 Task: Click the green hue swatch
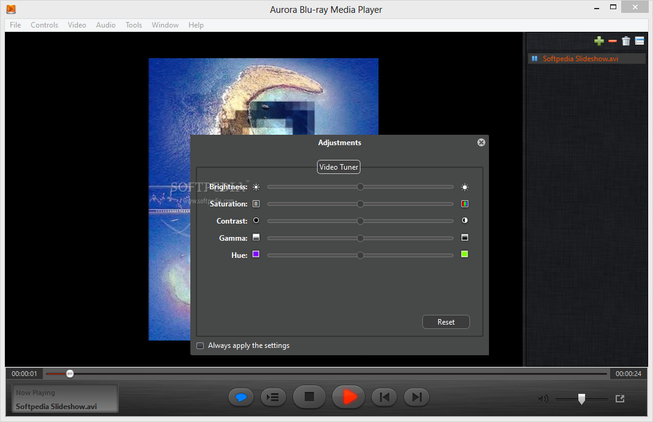(465, 254)
